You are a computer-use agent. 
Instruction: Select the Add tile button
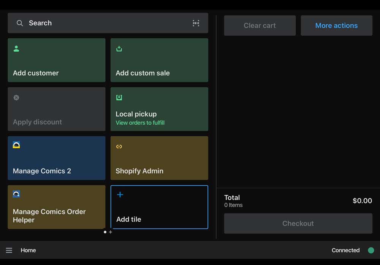click(x=159, y=207)
